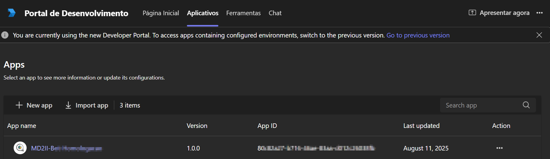The width and height of the screenshot is (550, 159).
Task: Click the Import app button label
Action: (92, 105)
